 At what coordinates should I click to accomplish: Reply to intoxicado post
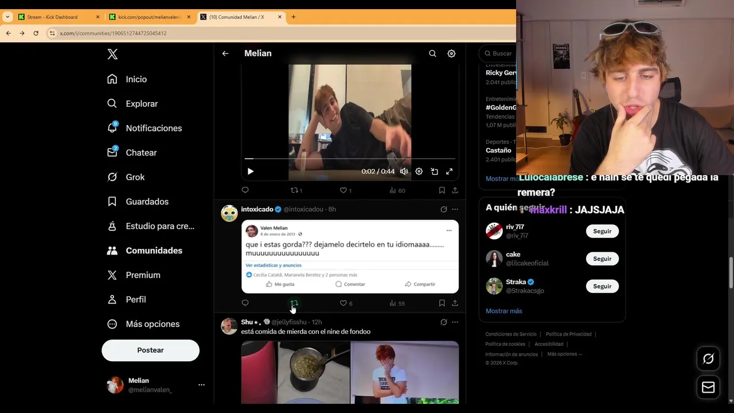(245, 303)
